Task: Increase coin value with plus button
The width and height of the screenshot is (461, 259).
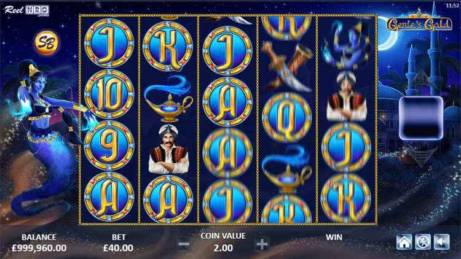Action: click(262, 244)
